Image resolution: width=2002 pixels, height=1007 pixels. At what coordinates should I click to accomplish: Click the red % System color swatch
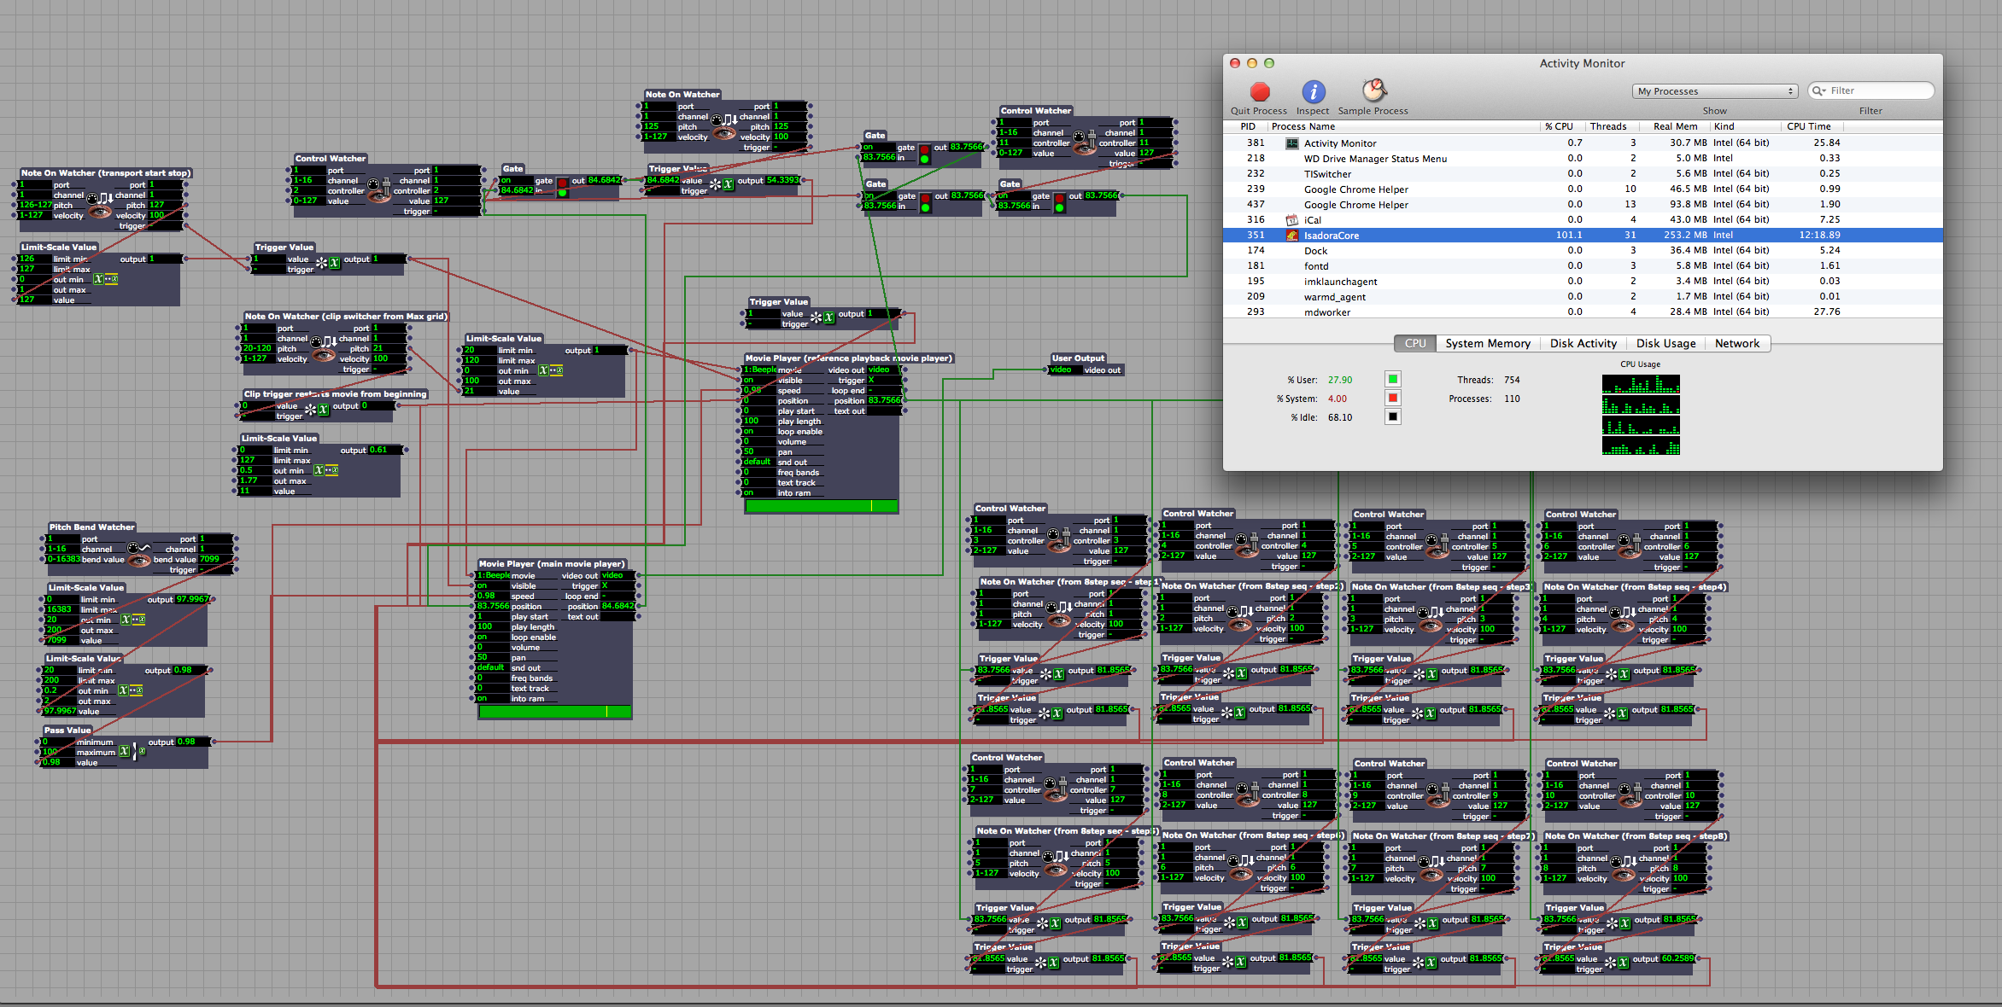tap(1393, 399)
